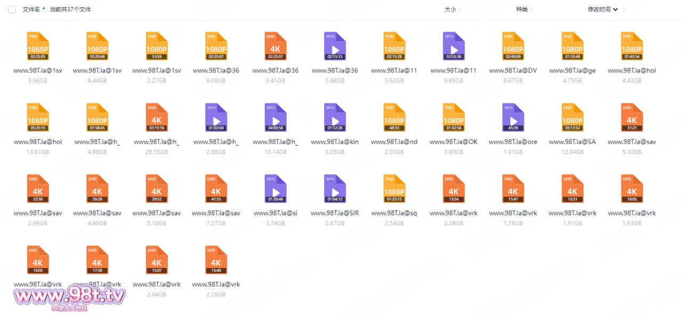Image resolution: width=682 pixels, height=316 pixels.
Task: Open the file named www.98T.la@SIR
Action: (x=335, y=189)
